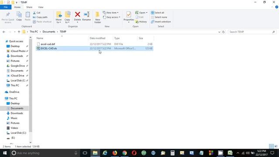Viewport: 279px width, 157px height.
Task: Click This PC in address breadcrumb
Action: pyautogui.click(x=34, y=32)
